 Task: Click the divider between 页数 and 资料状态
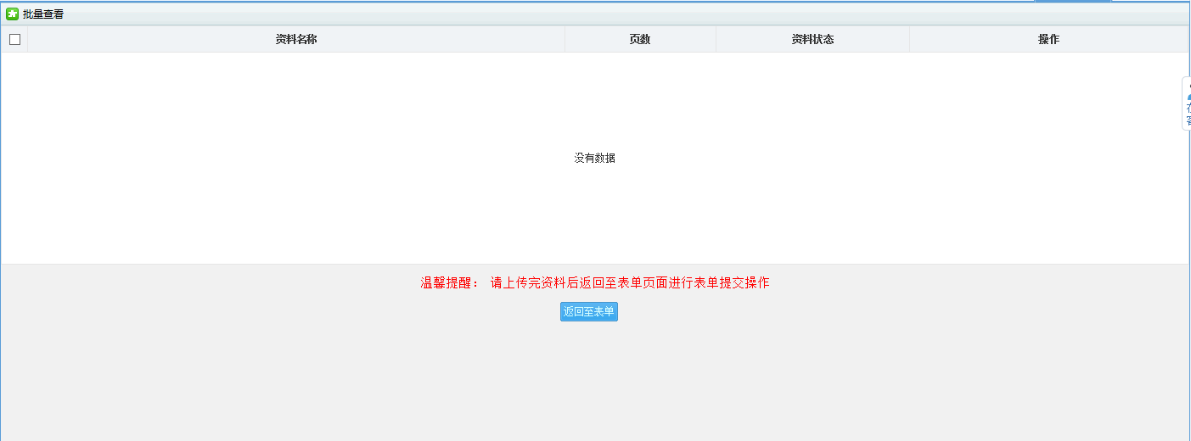[x=716, y=39]
